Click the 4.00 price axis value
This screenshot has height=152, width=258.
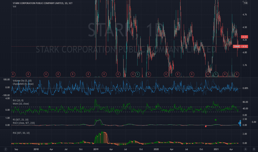[x=245, y=53]
